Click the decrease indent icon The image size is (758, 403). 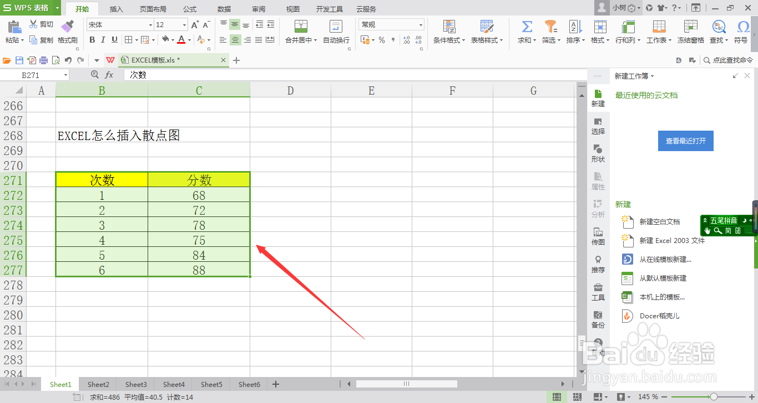click(x=259, y=24)
